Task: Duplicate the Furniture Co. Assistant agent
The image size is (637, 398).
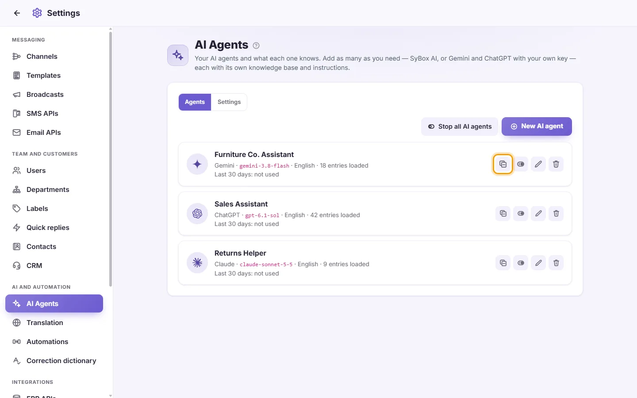Action: pyautogui.click(x=503, y=164)
